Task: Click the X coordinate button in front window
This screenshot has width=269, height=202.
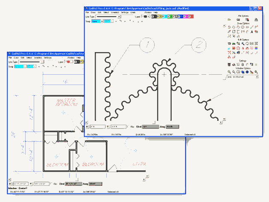Action: tap(87, 127)
